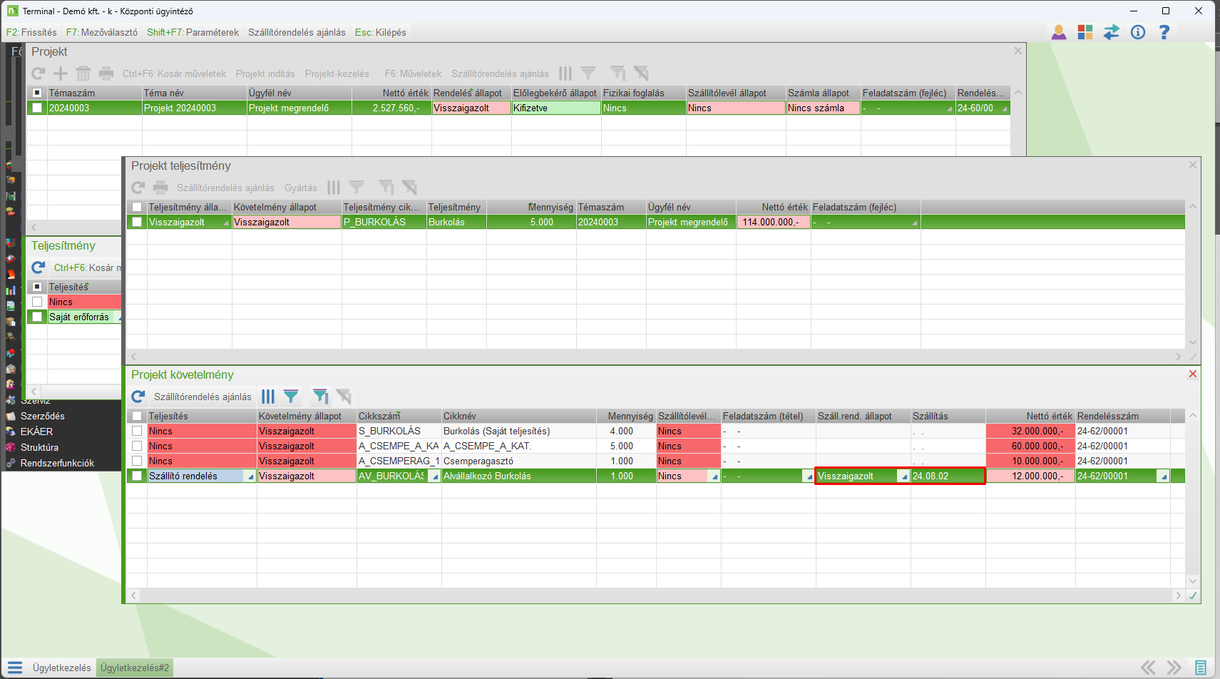Open the Feladatszám (fejléc) dropdown in Projekt row
This screenshot has width=1220, height=679.
(x=949, y=108)
